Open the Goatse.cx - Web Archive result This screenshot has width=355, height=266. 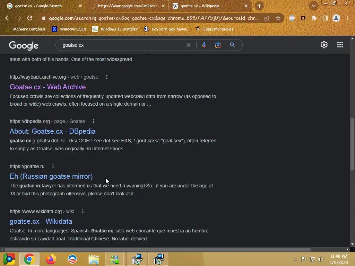[47, 87]
